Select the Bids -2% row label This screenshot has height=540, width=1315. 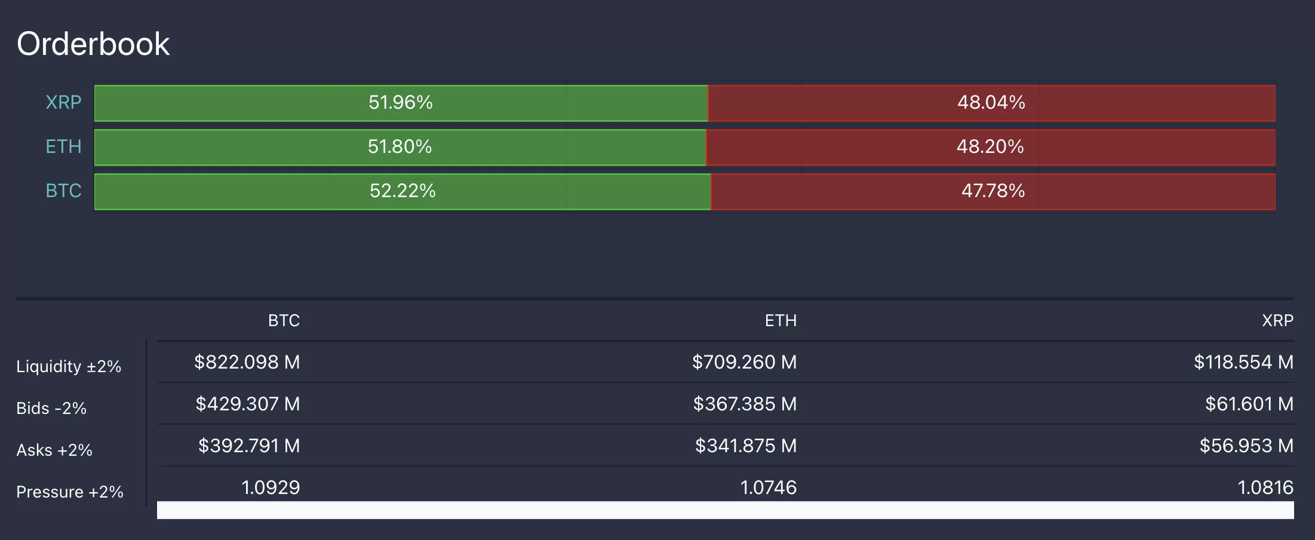[x=51, y=409]
